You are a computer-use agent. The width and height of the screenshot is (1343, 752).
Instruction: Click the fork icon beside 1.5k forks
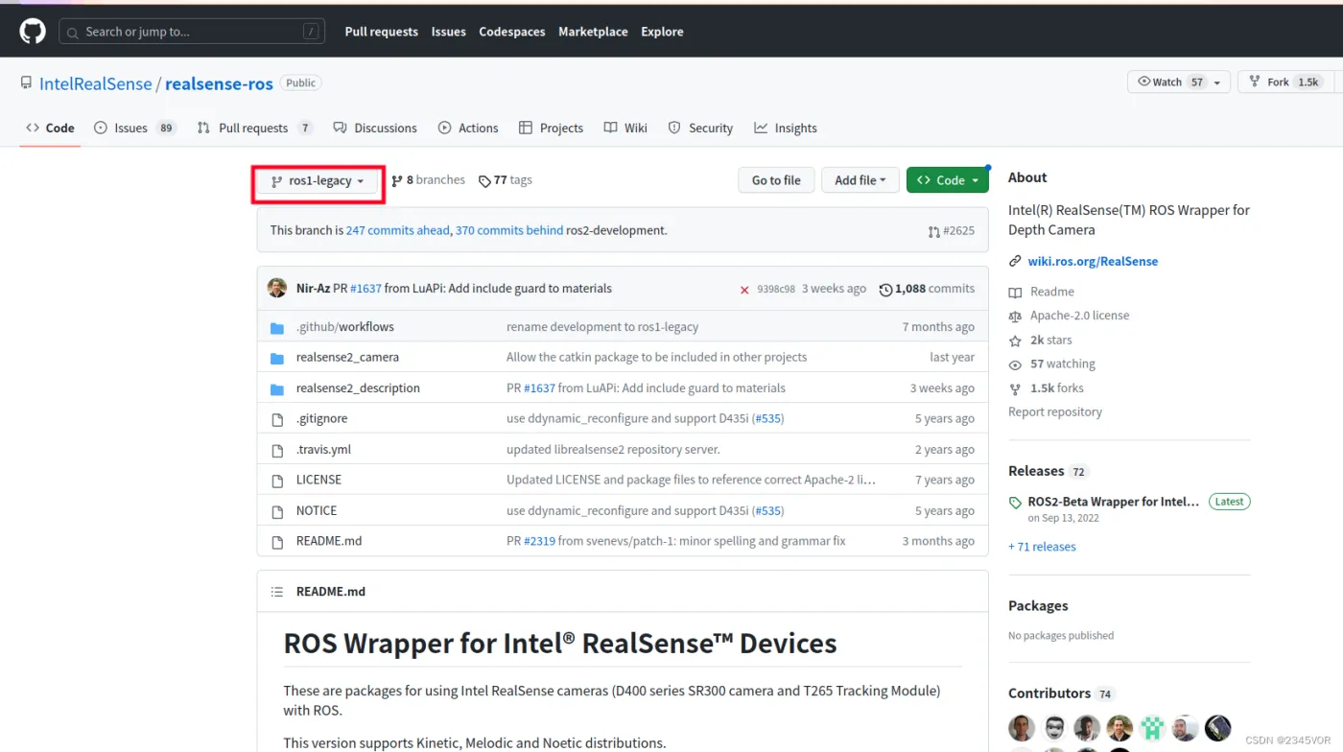coord(1015,389)
